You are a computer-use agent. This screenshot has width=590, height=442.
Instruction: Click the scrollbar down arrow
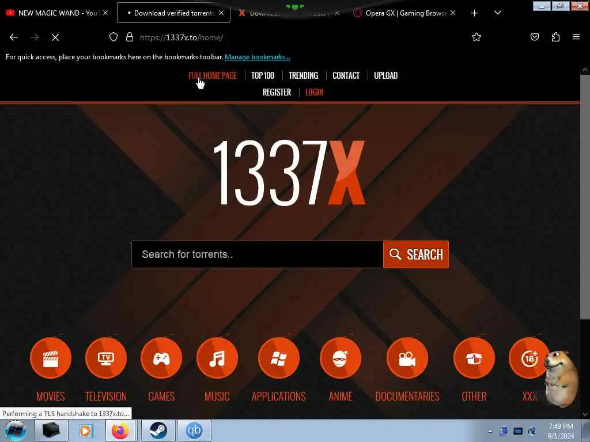pos(585,414)
